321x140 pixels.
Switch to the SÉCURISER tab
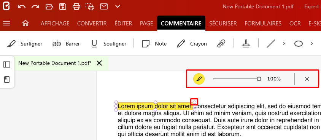pos(223,24)
